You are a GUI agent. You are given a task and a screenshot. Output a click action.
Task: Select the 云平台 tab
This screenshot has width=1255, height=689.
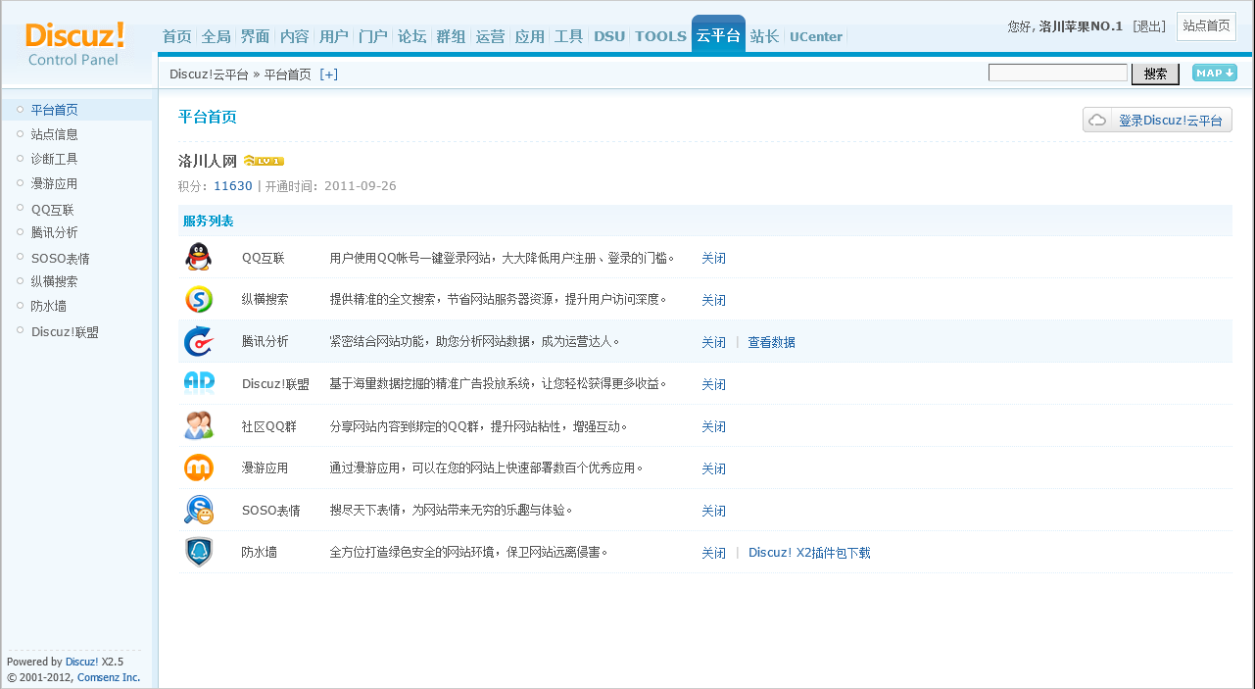(718, 35)
